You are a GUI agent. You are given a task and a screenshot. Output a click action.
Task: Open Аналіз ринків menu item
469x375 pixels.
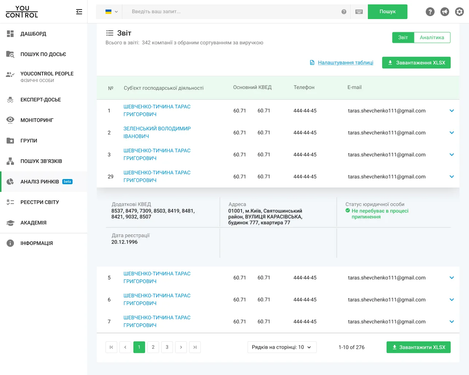44,182
